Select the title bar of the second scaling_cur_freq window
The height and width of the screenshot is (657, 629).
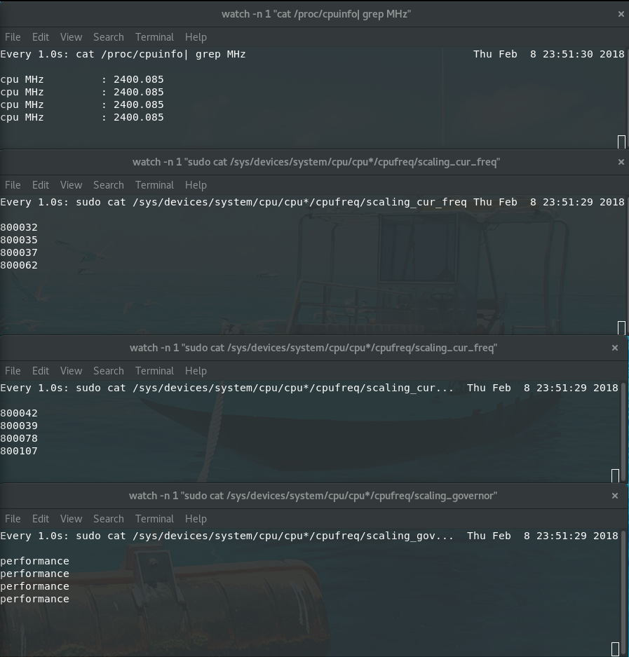(314, 347)
